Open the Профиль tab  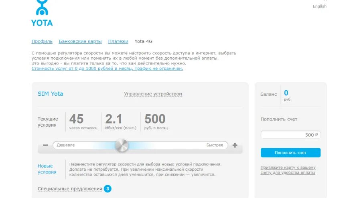tap(42, 41)
